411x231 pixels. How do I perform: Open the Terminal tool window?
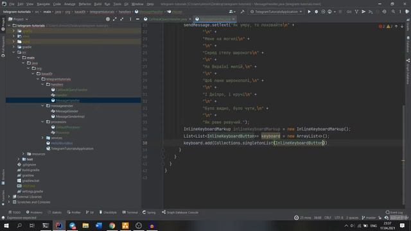click(x=130, y=212)
